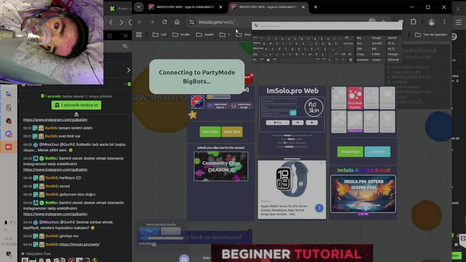
Task: Select the Party Mode Classic card
Action: (339, 98)
